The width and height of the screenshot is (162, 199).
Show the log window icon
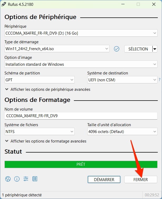[x=35, y=179]
